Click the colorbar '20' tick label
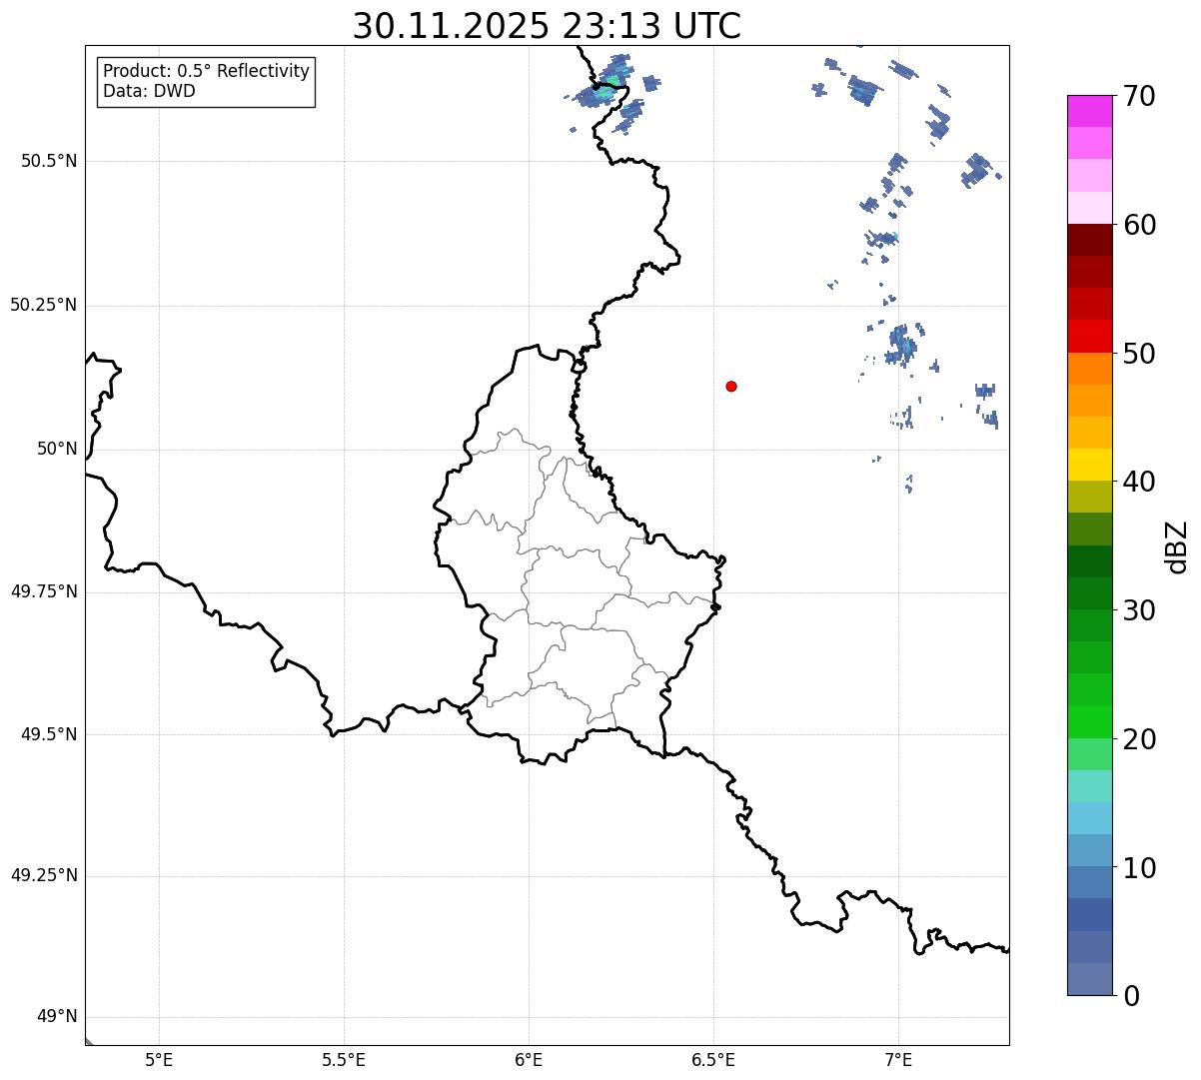1201x1080 pixels. 1140,739
